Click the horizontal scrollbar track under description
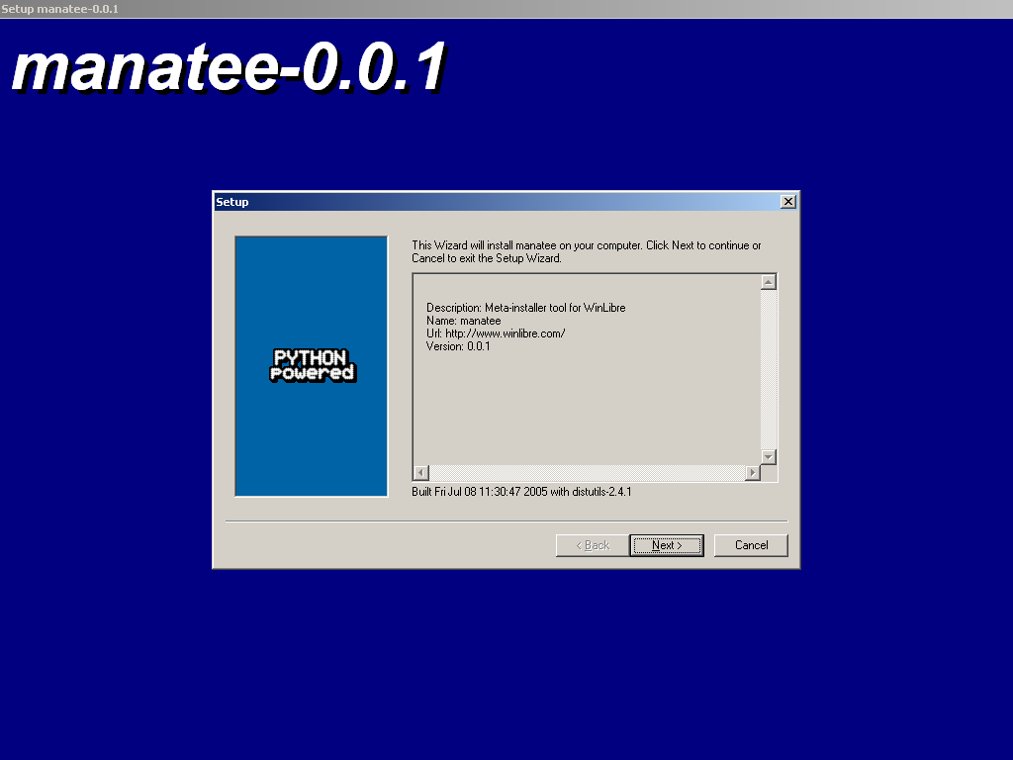Viewport: 1013px width, 760px height. point(586,473)
